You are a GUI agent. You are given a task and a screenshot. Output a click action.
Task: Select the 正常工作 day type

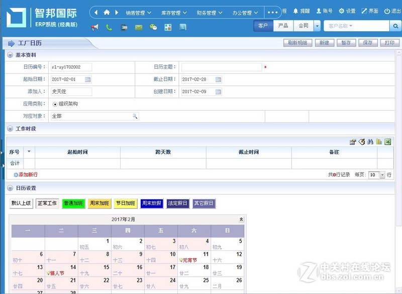click(x=47, y=203)
